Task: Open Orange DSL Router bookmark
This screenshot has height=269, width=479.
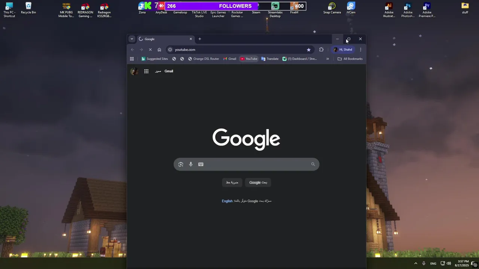Action: click(x=204, y=59)
